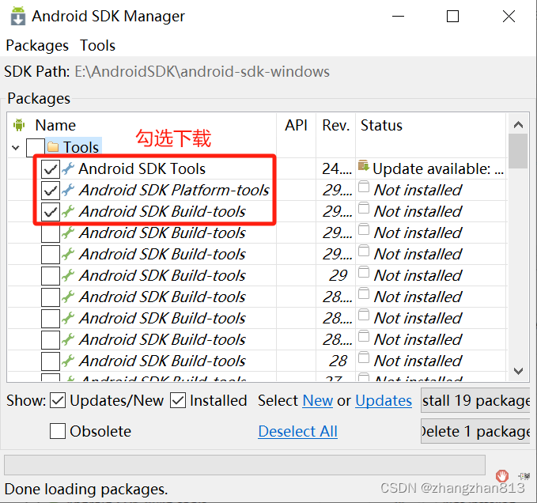Click the not-installed status icon in rev 28 row
The image size is (537, 503).
click(364, 357)
